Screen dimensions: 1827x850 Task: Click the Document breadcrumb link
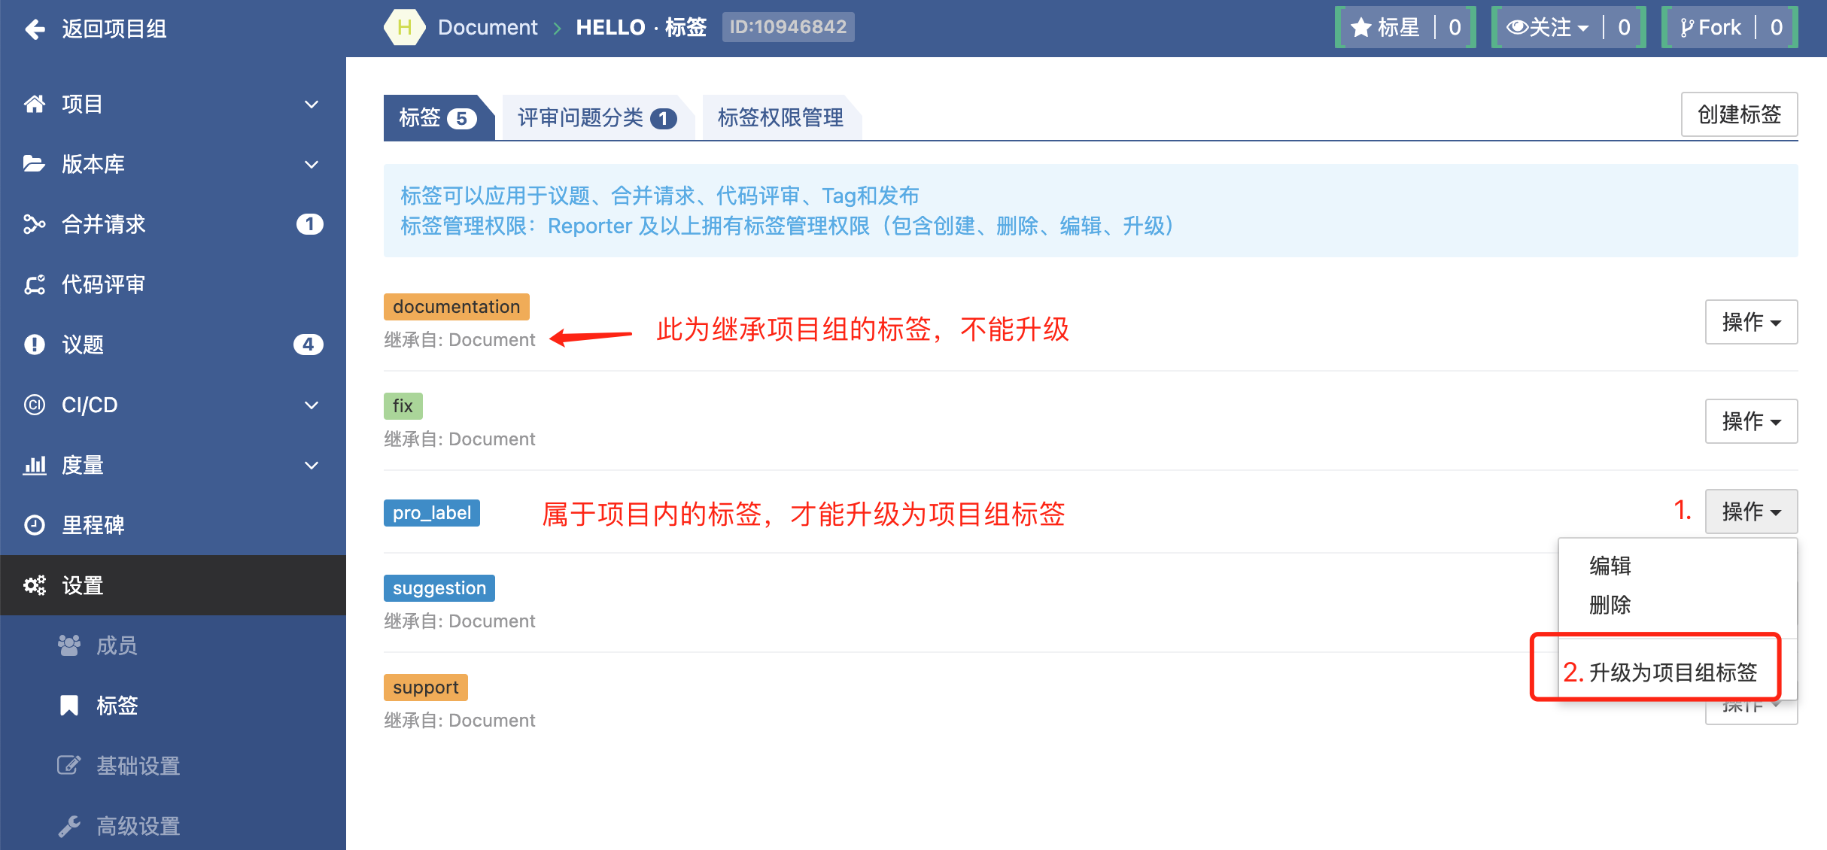pos(488,28)
